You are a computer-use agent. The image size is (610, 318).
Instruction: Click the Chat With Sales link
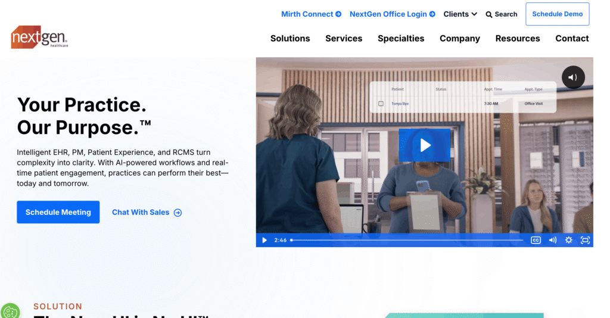147,212
